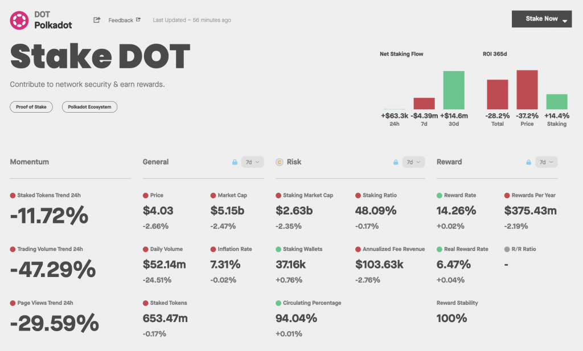Click the lock icon in the General header
583x351 pixels.
coord(235,162)
